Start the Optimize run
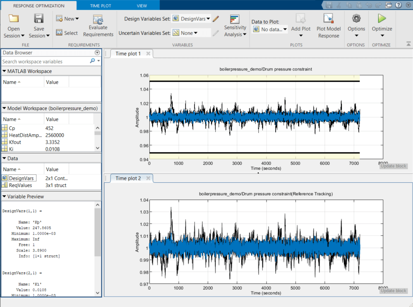 [x=382, y=19]
